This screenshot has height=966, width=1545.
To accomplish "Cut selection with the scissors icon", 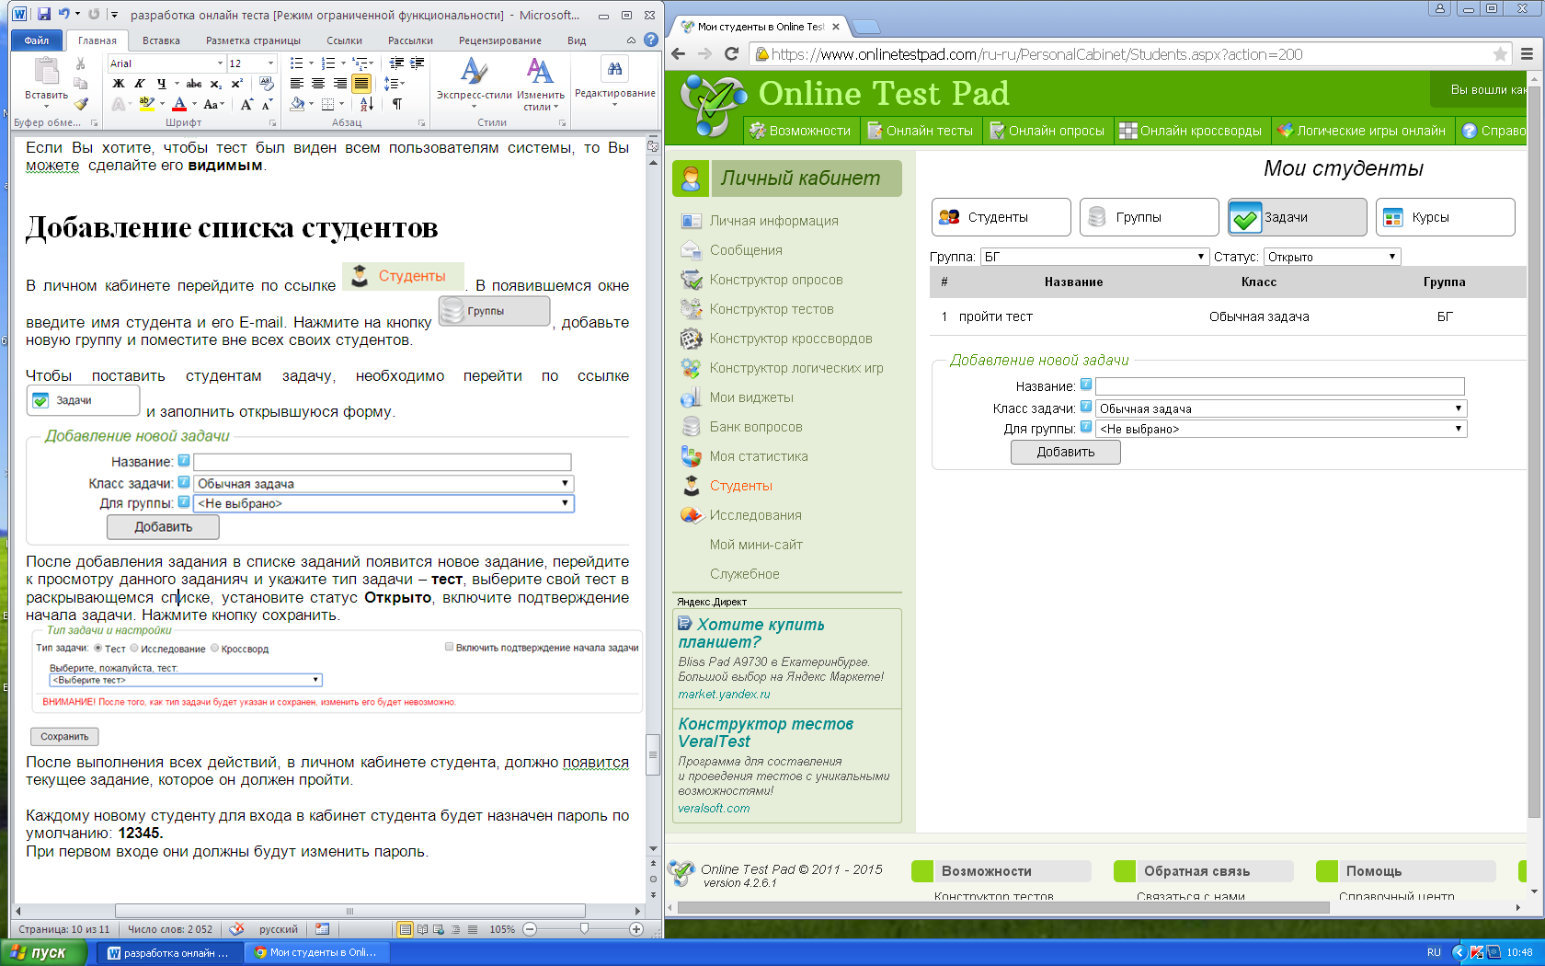I will pos(81,63).
